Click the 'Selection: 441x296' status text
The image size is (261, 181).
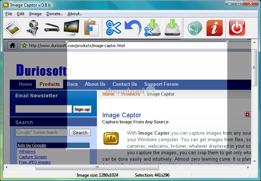[x=152, y=175]
